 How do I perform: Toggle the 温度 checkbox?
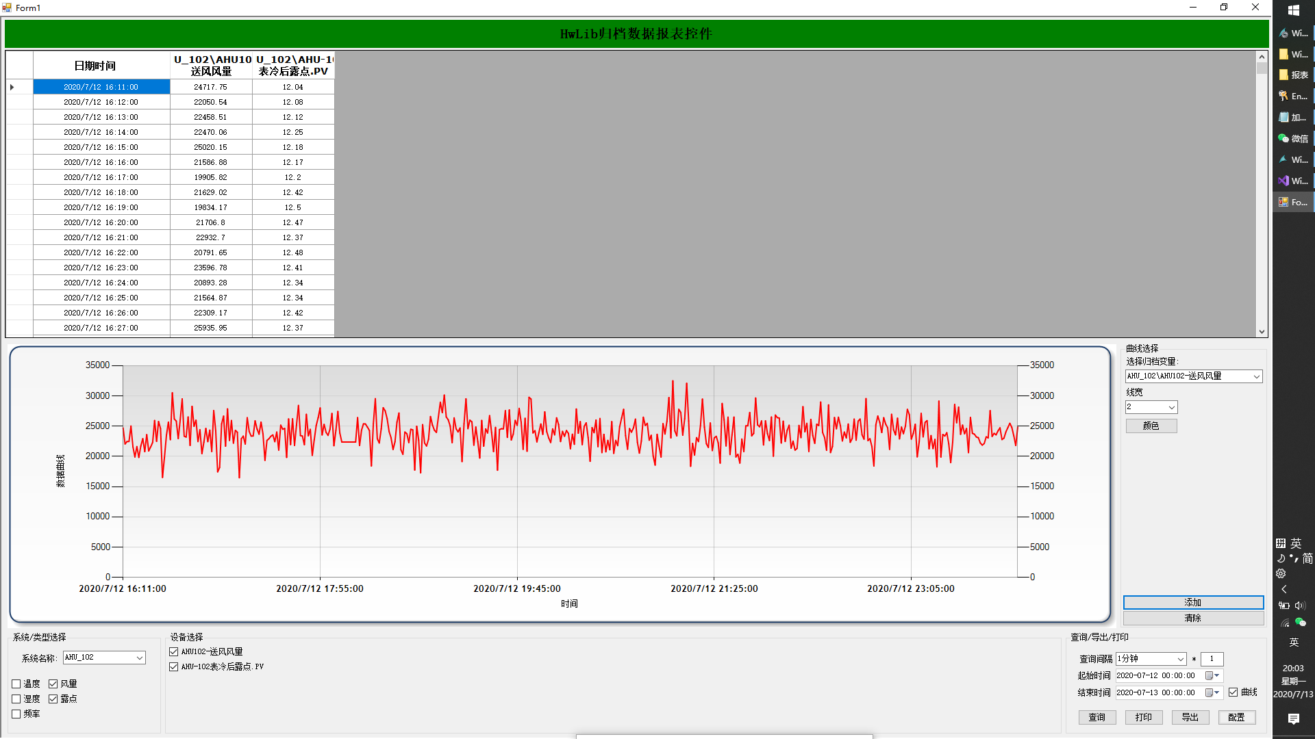pos(16,684)
